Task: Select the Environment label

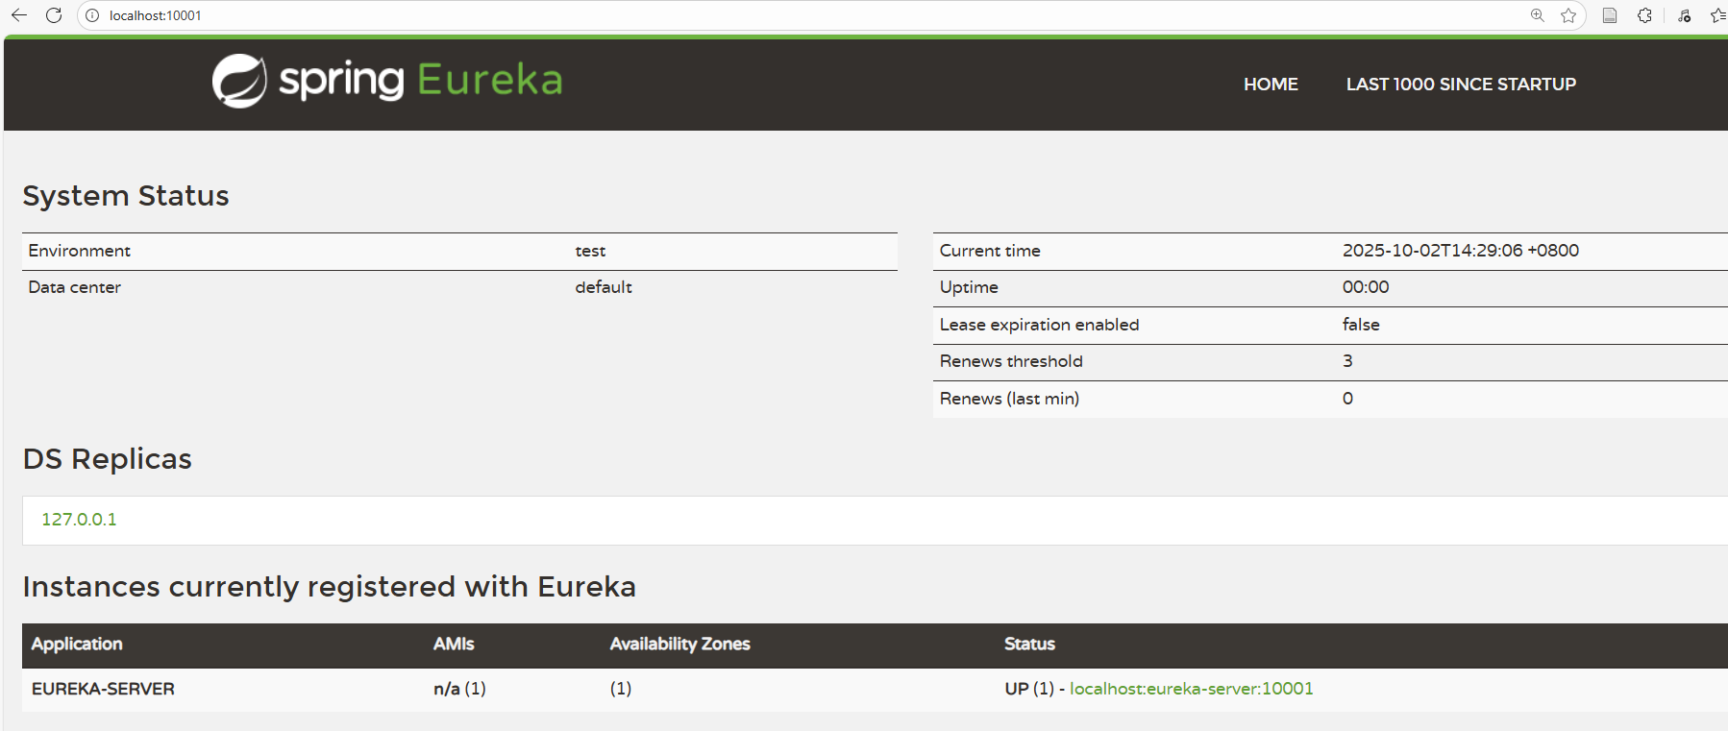Action: click(x=80, y=251)
